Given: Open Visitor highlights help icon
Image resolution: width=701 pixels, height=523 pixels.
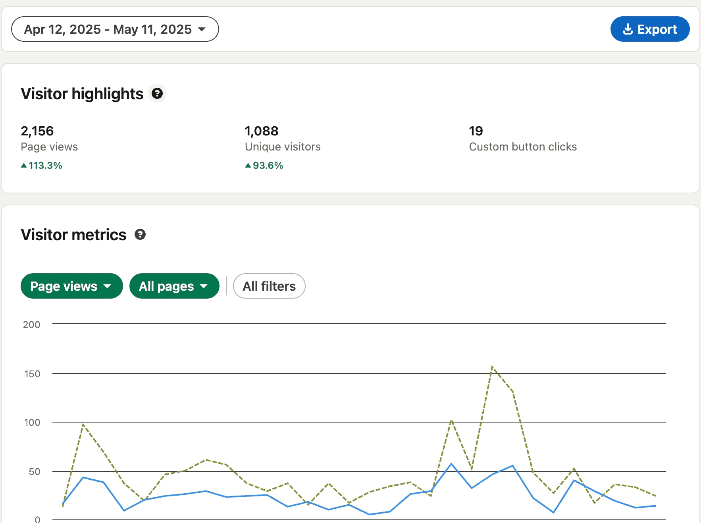Looking at the screenshot, I should (x=157, y=93).
